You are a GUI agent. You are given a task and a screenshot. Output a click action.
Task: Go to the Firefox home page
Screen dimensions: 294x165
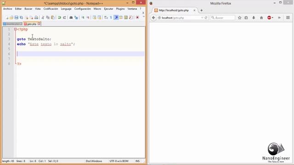[261, 18]
